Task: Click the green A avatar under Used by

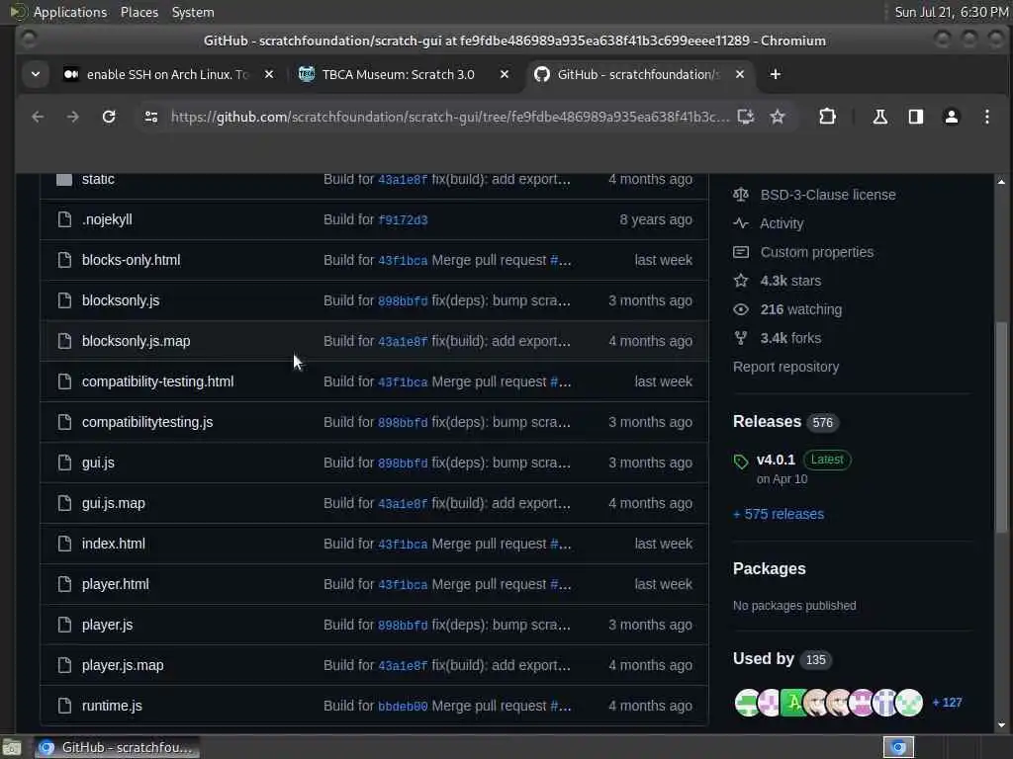Action: click(793, 703)
